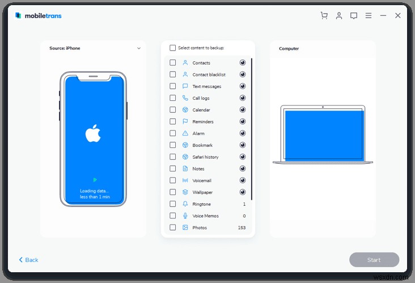
Task: Tick the Contact blacklist checkbox
Action: coord(172,74)
